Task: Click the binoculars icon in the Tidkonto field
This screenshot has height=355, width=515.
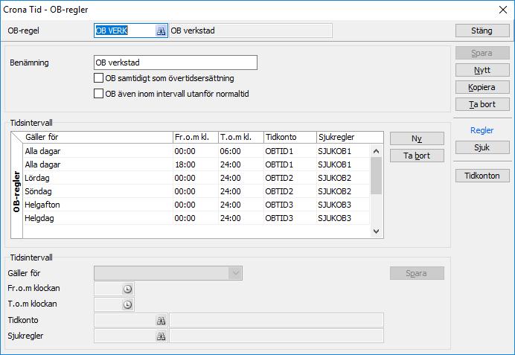Action: coord(161,321)
